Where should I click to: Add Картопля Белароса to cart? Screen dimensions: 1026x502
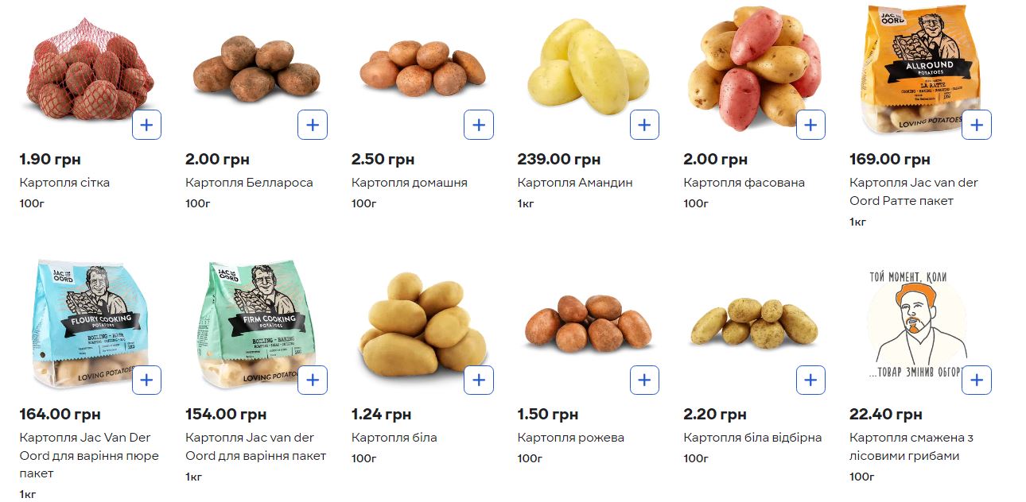click(313, 125)
